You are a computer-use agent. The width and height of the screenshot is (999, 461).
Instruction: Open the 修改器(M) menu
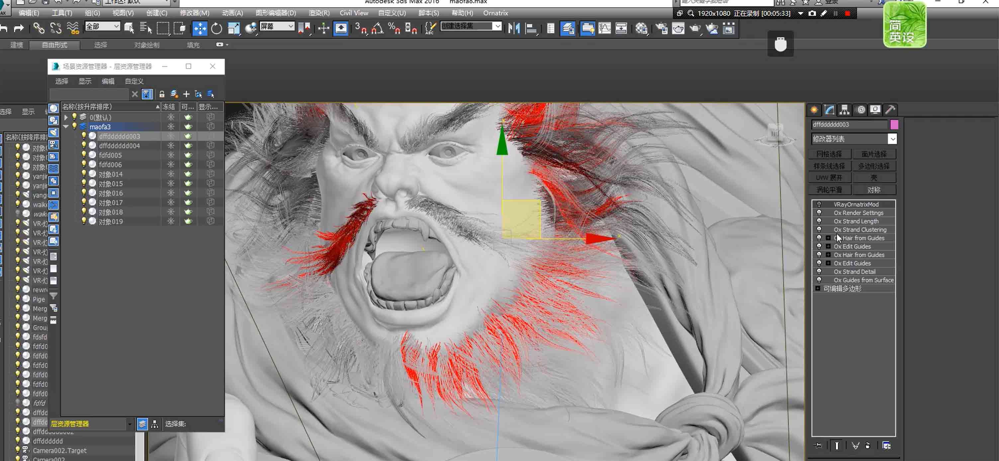click(194, 13)
